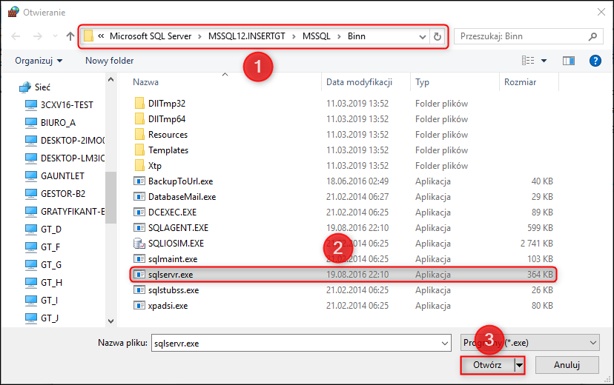The height and width of the screenshot is (385, 614).
Task: Click GESTOR-B2 computer icon
Action: (x=31, y=193)
